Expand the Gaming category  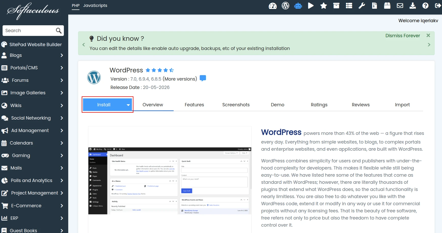click(x=62, y=156)
